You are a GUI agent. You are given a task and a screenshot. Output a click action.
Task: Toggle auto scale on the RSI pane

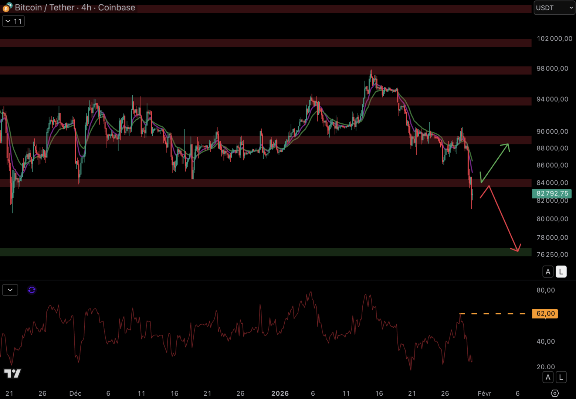pos(548,377)
